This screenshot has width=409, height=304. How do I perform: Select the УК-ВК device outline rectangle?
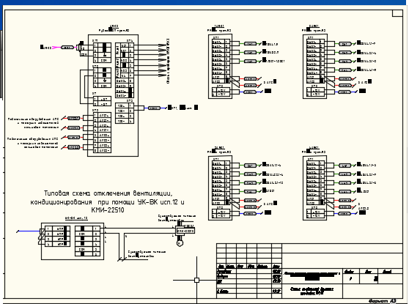coord(73,241)
